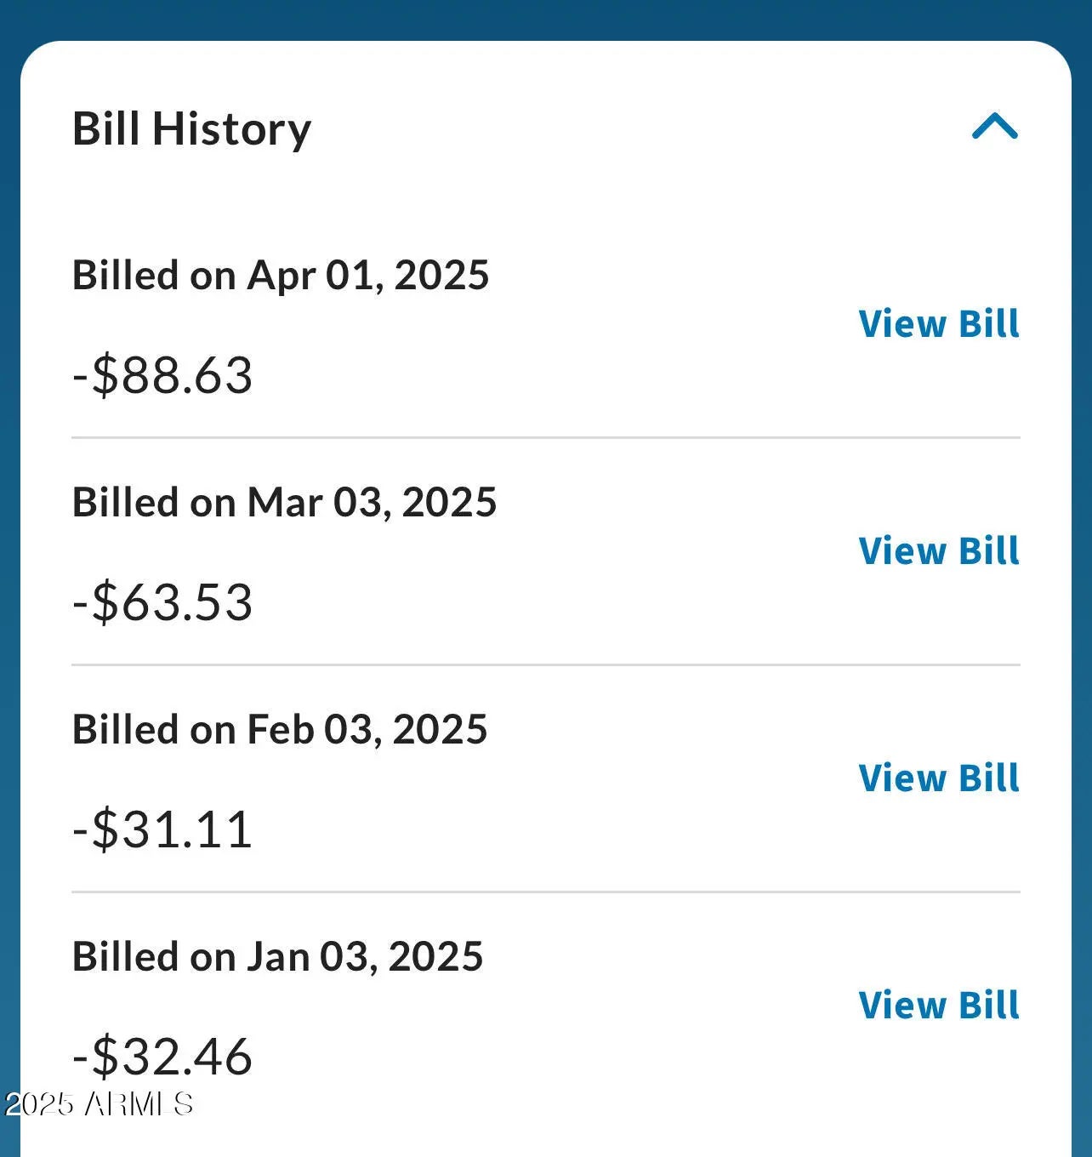
Task: Select the -$32.46 bill amount
Action: (162, 1057)
